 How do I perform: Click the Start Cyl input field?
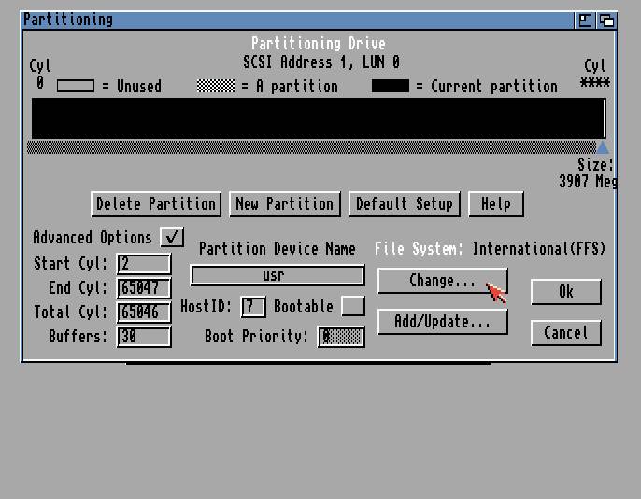(x=144, y=264)
